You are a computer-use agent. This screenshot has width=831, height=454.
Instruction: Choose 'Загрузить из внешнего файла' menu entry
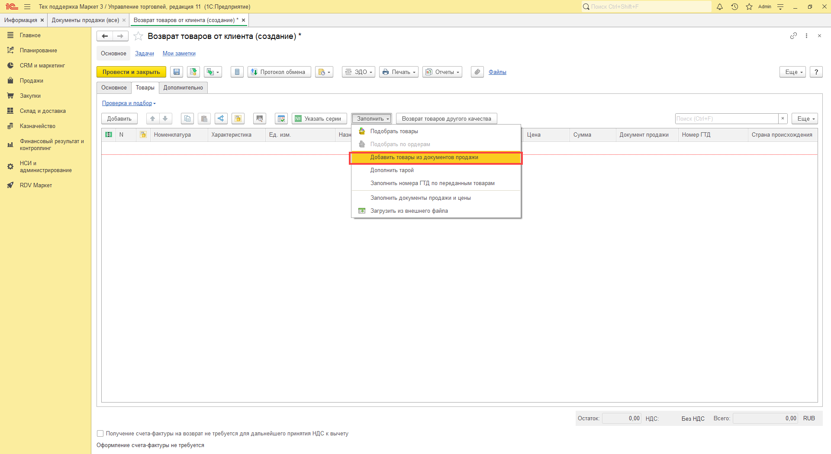(409, 211)
